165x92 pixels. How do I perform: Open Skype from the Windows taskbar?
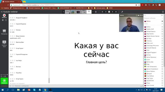pyautogui.click(x=34, y=90)
